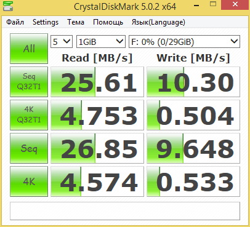The height and width of the screenshot is (227, 250).
Task: Click the CrystalDiskMark 5.0.2 x64 title text
Action: pyautogui.click(x=125, y=7)
